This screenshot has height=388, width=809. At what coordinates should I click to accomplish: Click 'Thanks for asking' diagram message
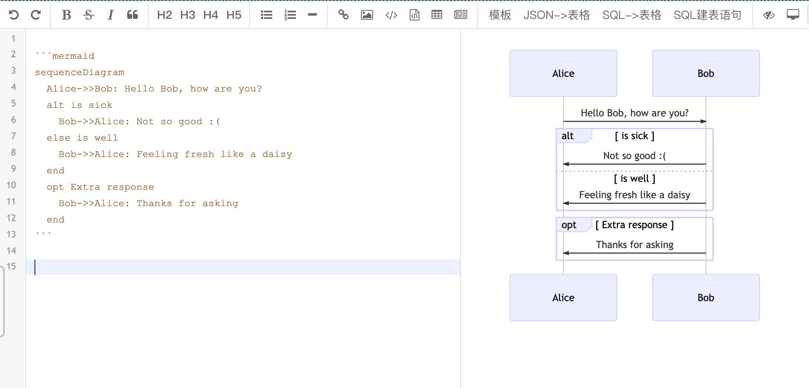(635, 245)
